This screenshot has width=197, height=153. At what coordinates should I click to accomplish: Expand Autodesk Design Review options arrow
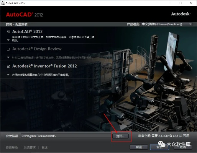8,57
